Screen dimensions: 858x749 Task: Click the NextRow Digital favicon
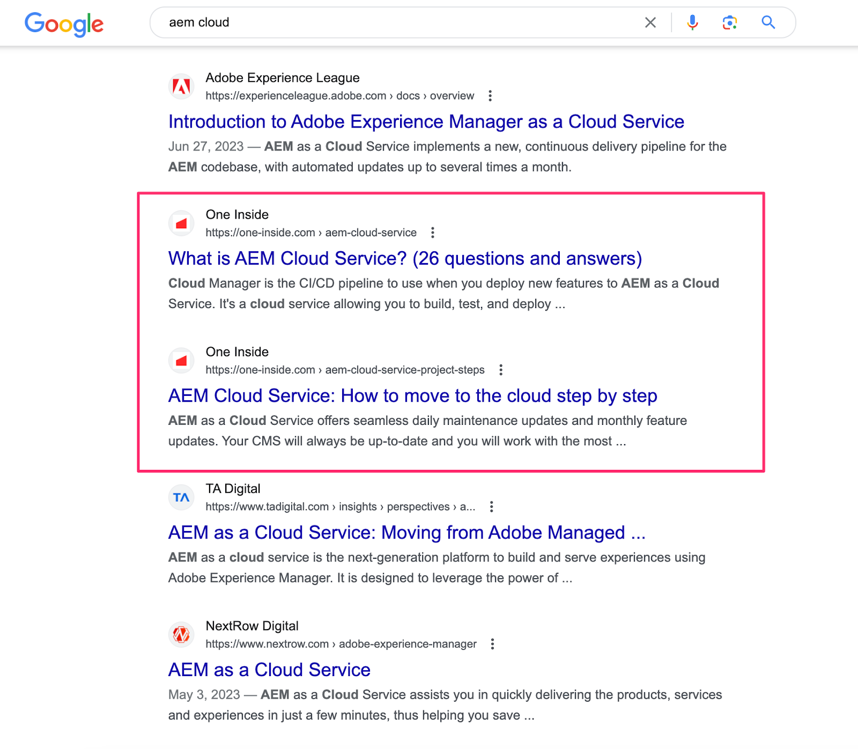[182, 634]
